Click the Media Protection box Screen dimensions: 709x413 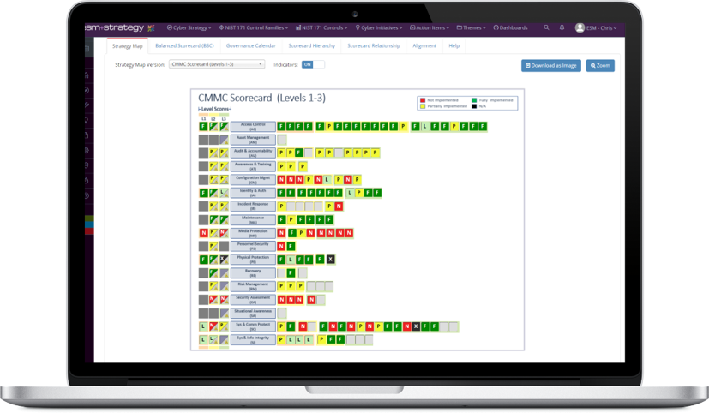pyautogui.click(x=253, y=233)
